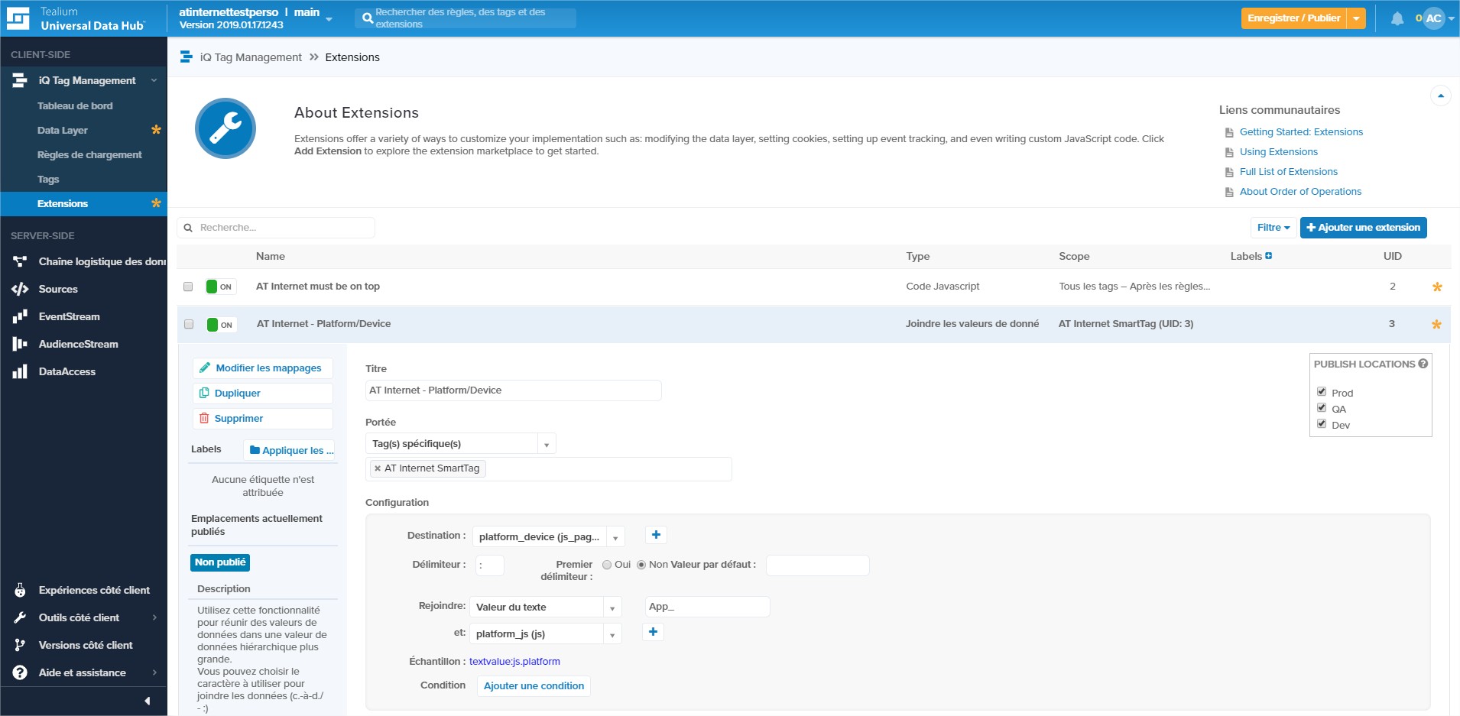
Task: Open Data Layer in the sidebar
Action: point(63,131)
